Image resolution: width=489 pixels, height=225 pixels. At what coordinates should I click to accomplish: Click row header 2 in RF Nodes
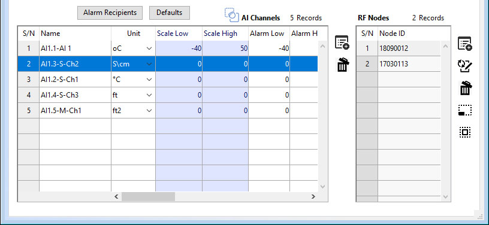367,64
